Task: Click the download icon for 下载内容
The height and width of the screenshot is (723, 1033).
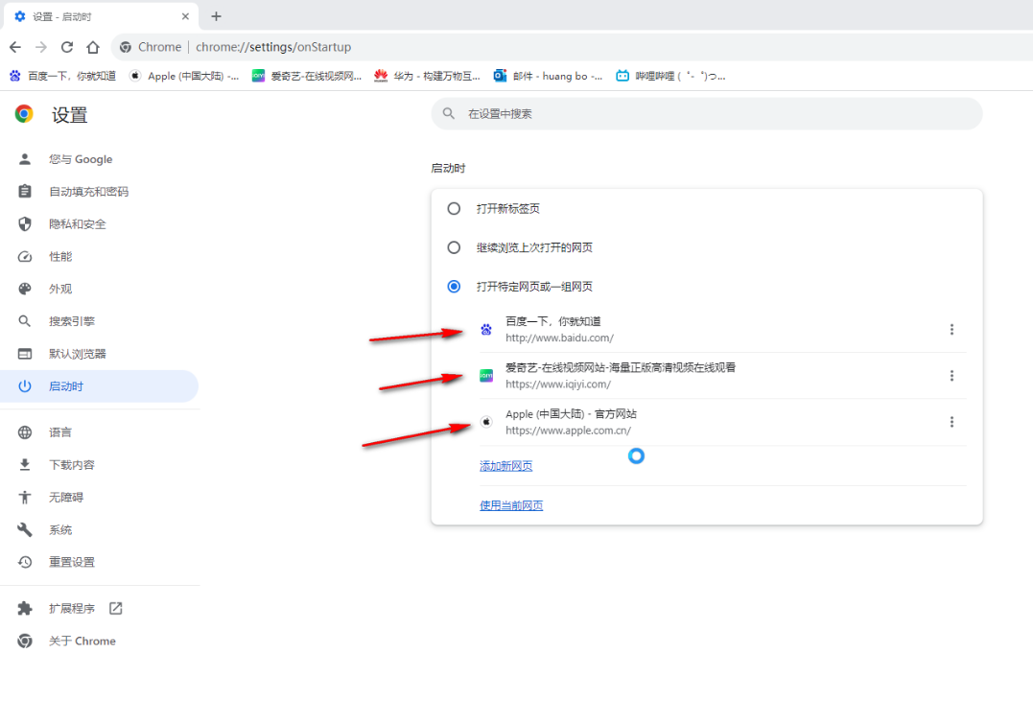Action: click(24, 465)
